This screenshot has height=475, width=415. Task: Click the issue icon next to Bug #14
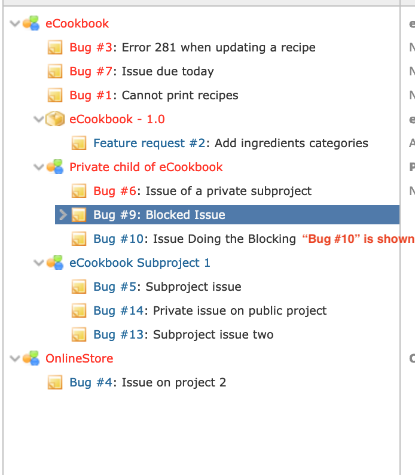point(79,310)
